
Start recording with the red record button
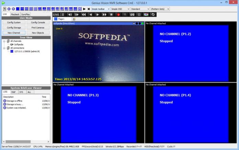pos(118,15)
